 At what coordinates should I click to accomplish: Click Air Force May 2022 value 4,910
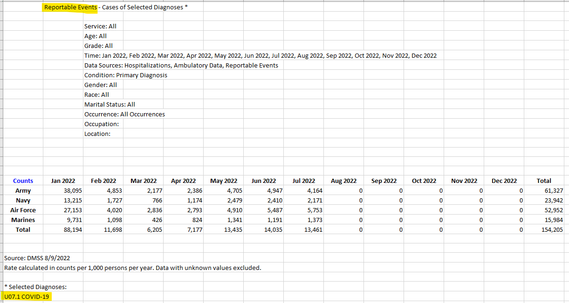[235, 210]
